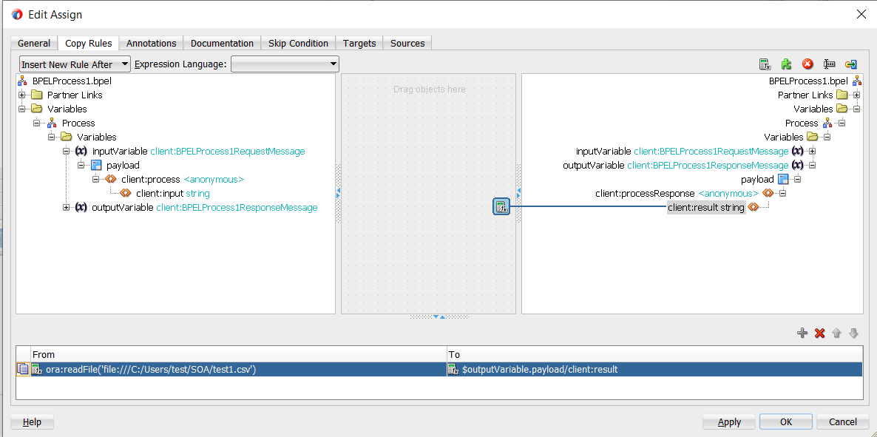The height and width of the screenshot is (437, 877).
Task: Click the Expression calculator icon in top toolbar
Action: [765, 64]
